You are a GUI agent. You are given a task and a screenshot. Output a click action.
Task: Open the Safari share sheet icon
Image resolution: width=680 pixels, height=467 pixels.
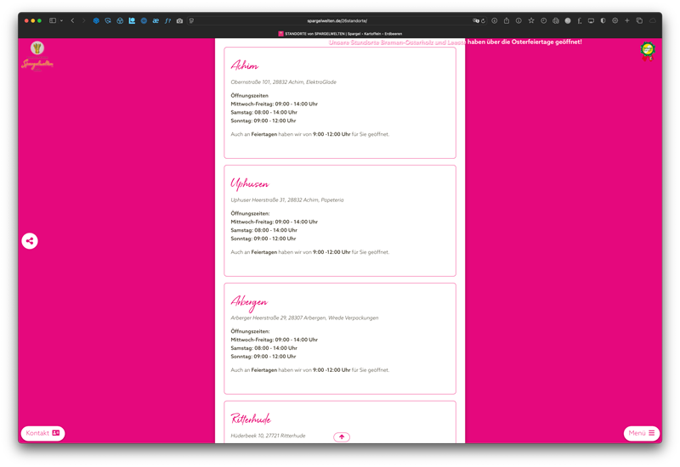click(x=507, y=20)
